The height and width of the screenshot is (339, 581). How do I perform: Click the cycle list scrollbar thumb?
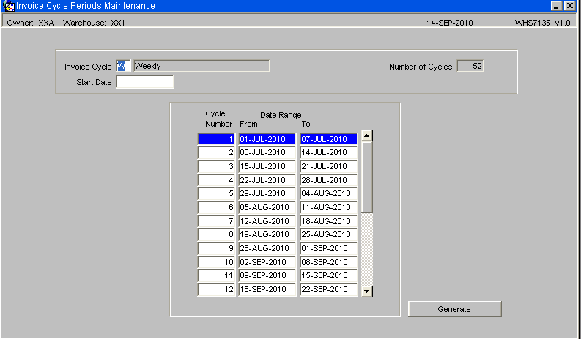366,177
